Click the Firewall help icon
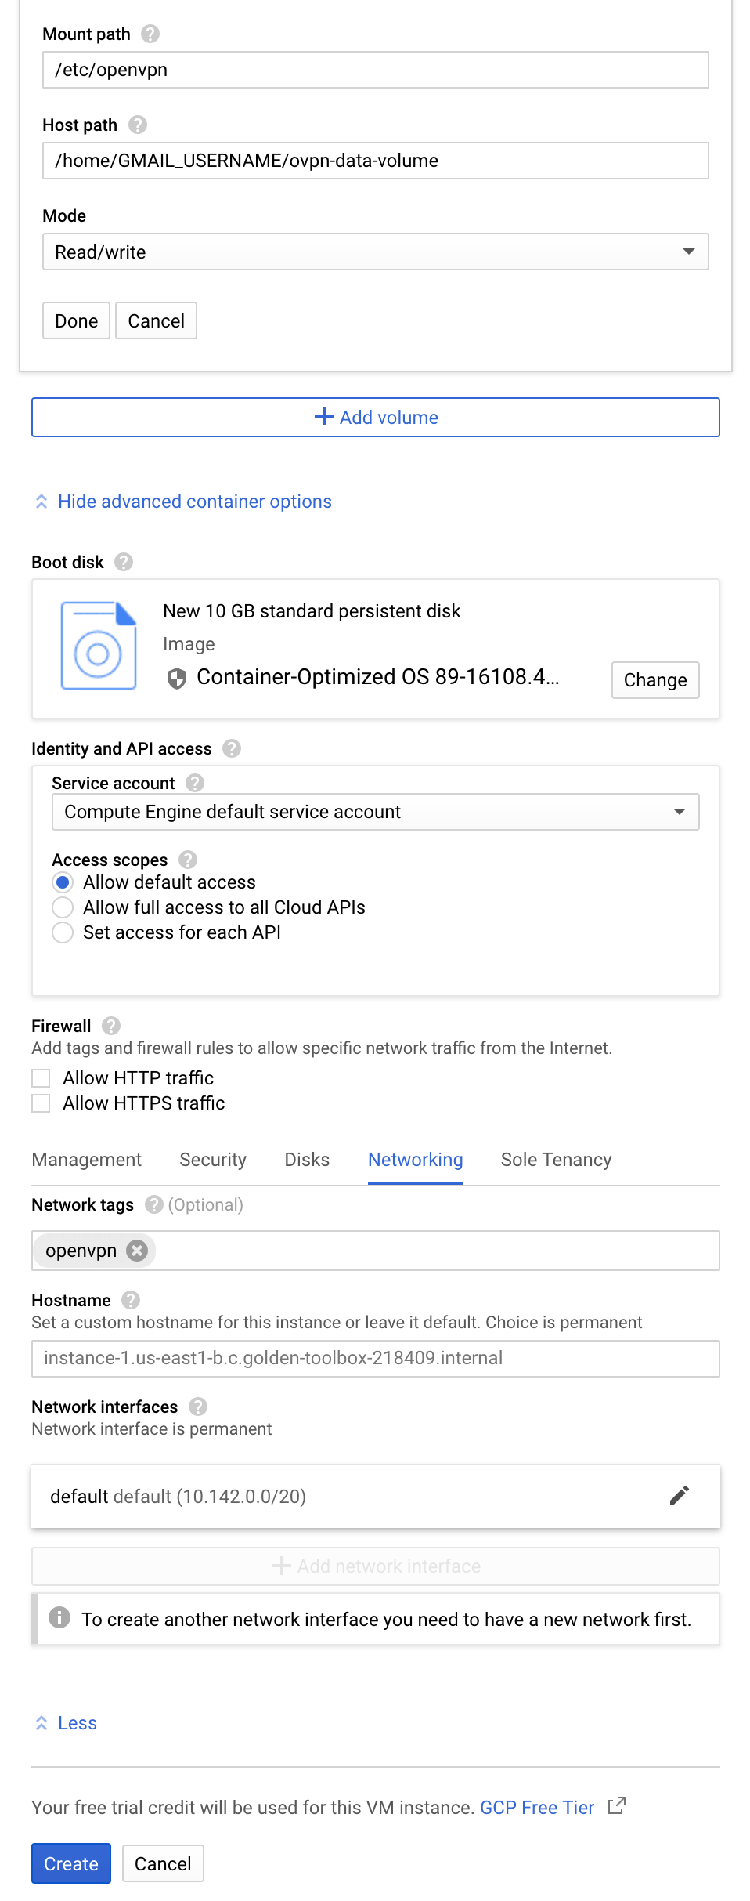The height and width of the screenshot is (1901, 750). click(111, 1026)
